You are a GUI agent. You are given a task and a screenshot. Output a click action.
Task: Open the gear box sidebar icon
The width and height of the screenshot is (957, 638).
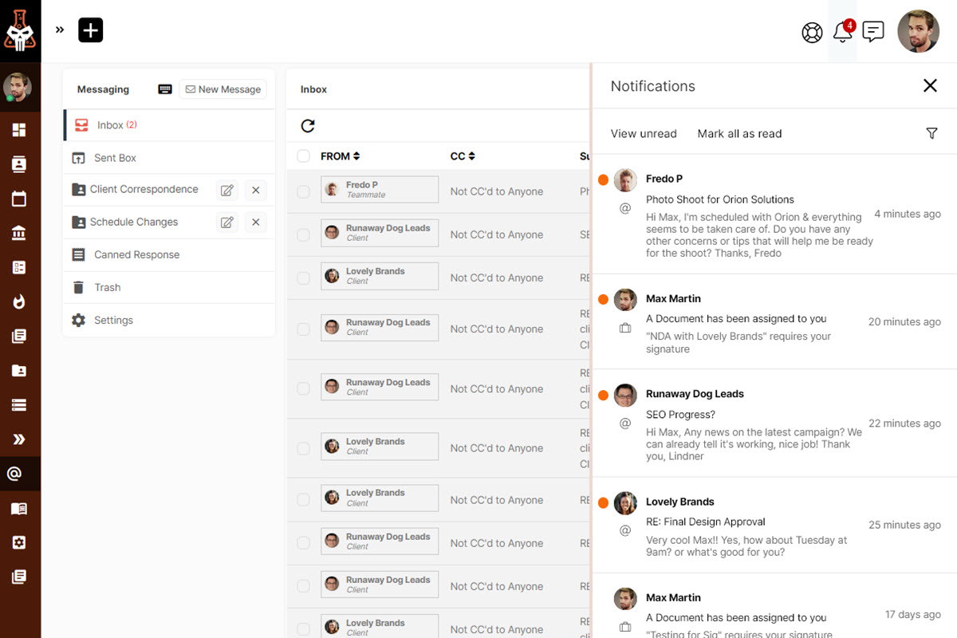tap(19, 542)
